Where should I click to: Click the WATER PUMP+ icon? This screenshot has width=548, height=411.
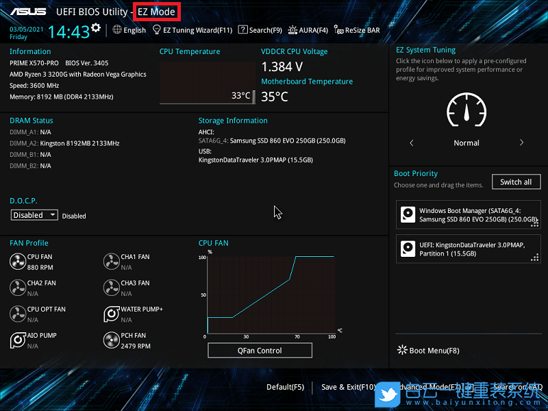click(111, 314)
